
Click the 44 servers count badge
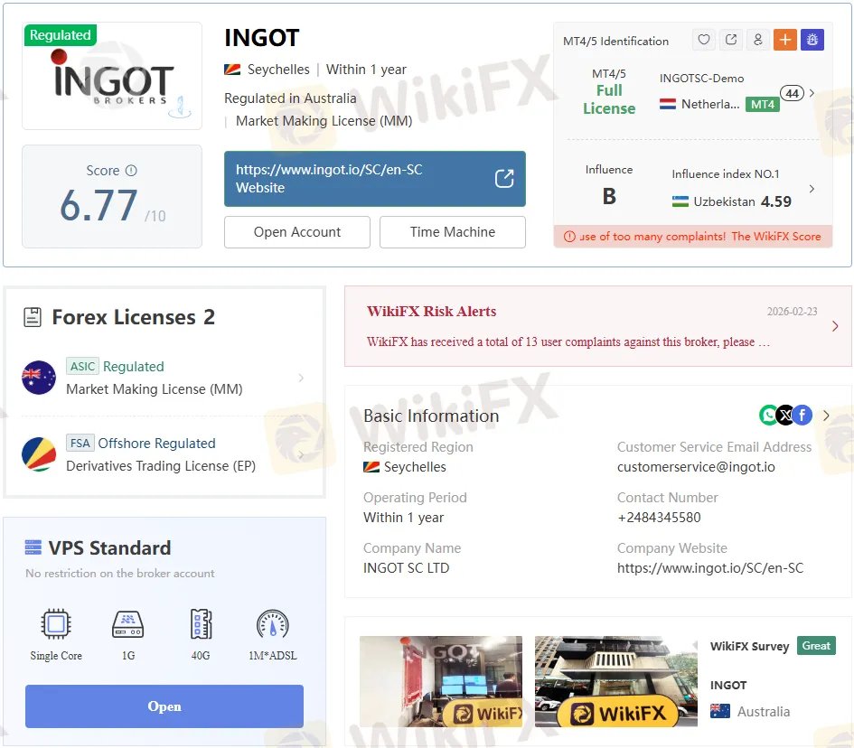point(792,93)
